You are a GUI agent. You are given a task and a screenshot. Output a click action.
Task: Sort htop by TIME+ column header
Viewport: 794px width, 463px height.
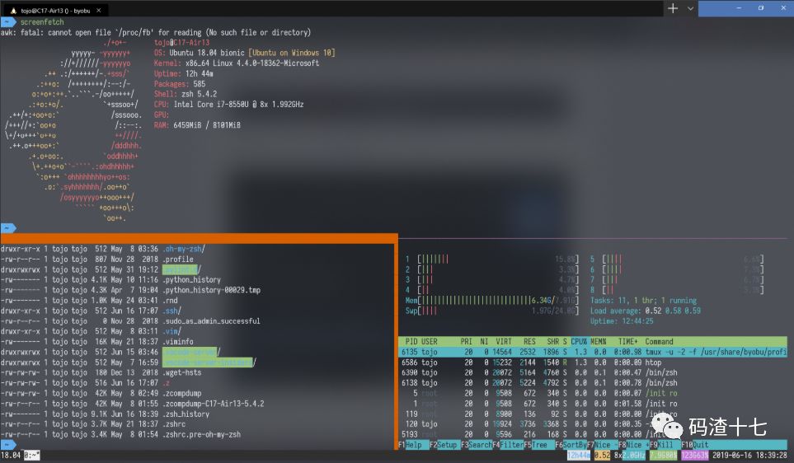tap(628, 342)
